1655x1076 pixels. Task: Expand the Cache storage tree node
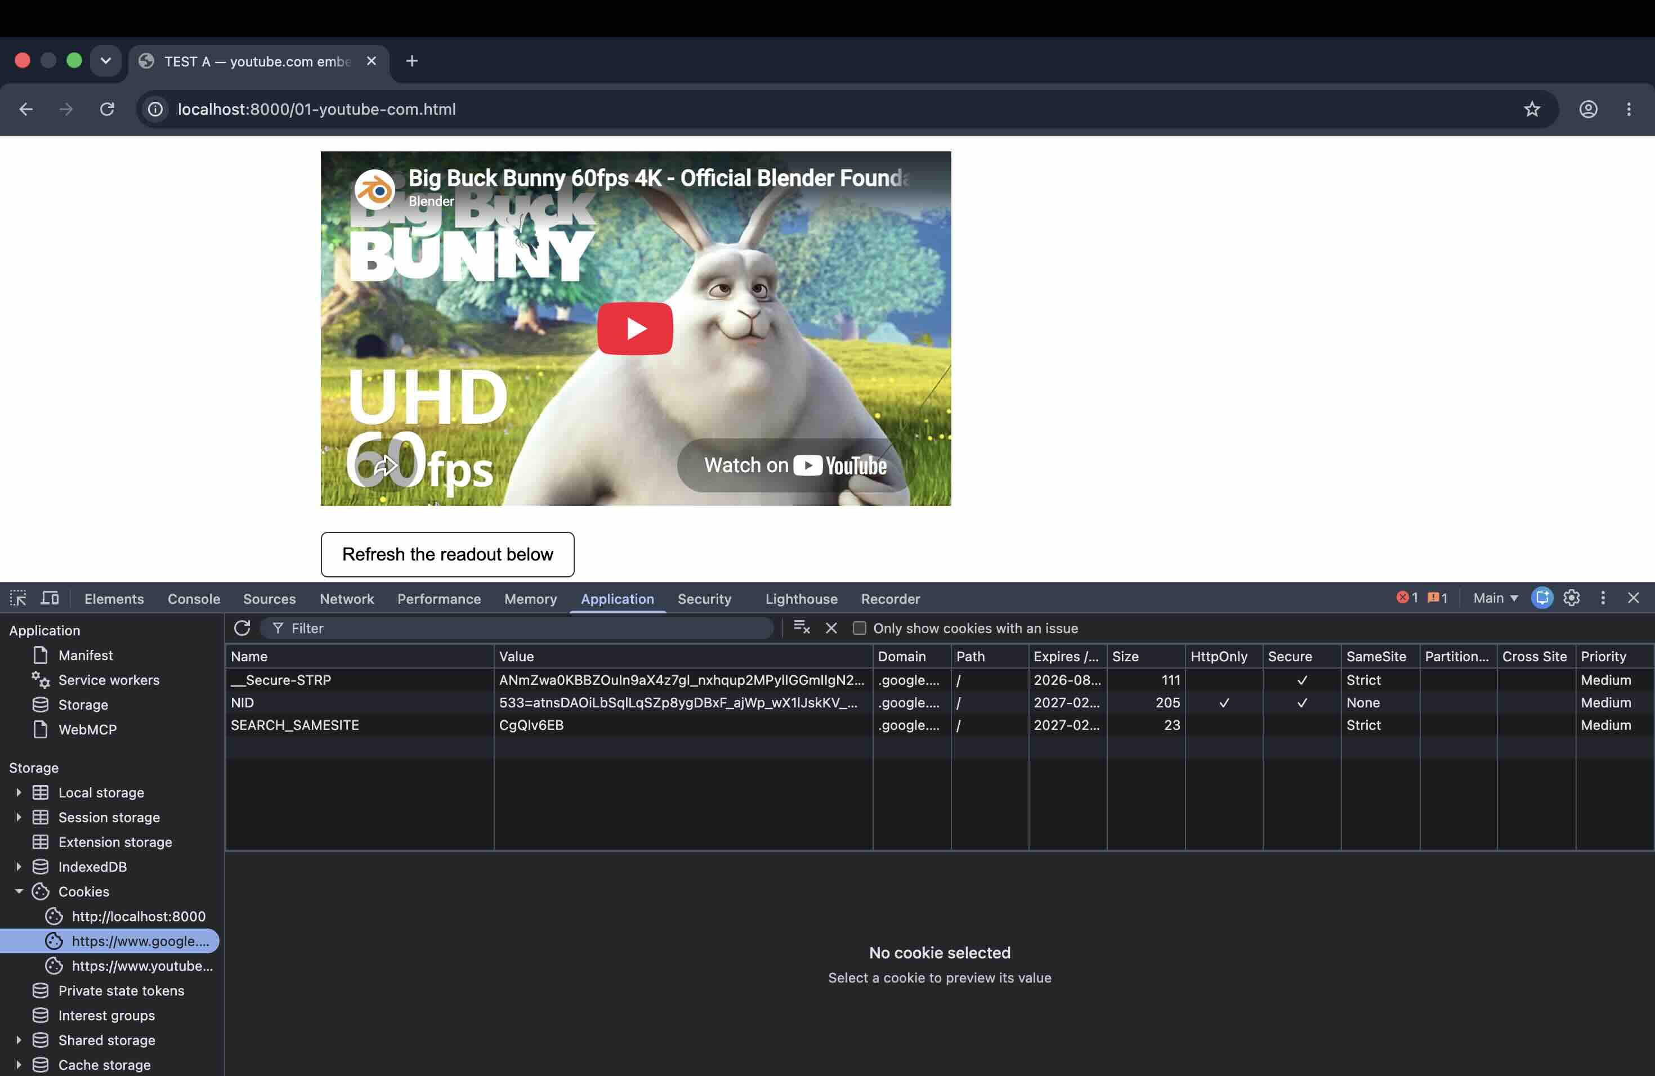(x=19, y=1064)
